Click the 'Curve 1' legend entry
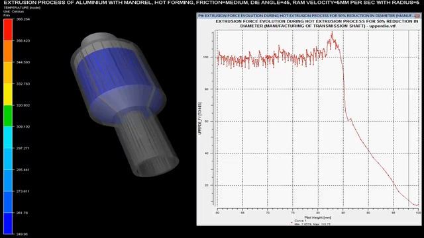Viewport: 424px width, 238px height. [300, 221]
